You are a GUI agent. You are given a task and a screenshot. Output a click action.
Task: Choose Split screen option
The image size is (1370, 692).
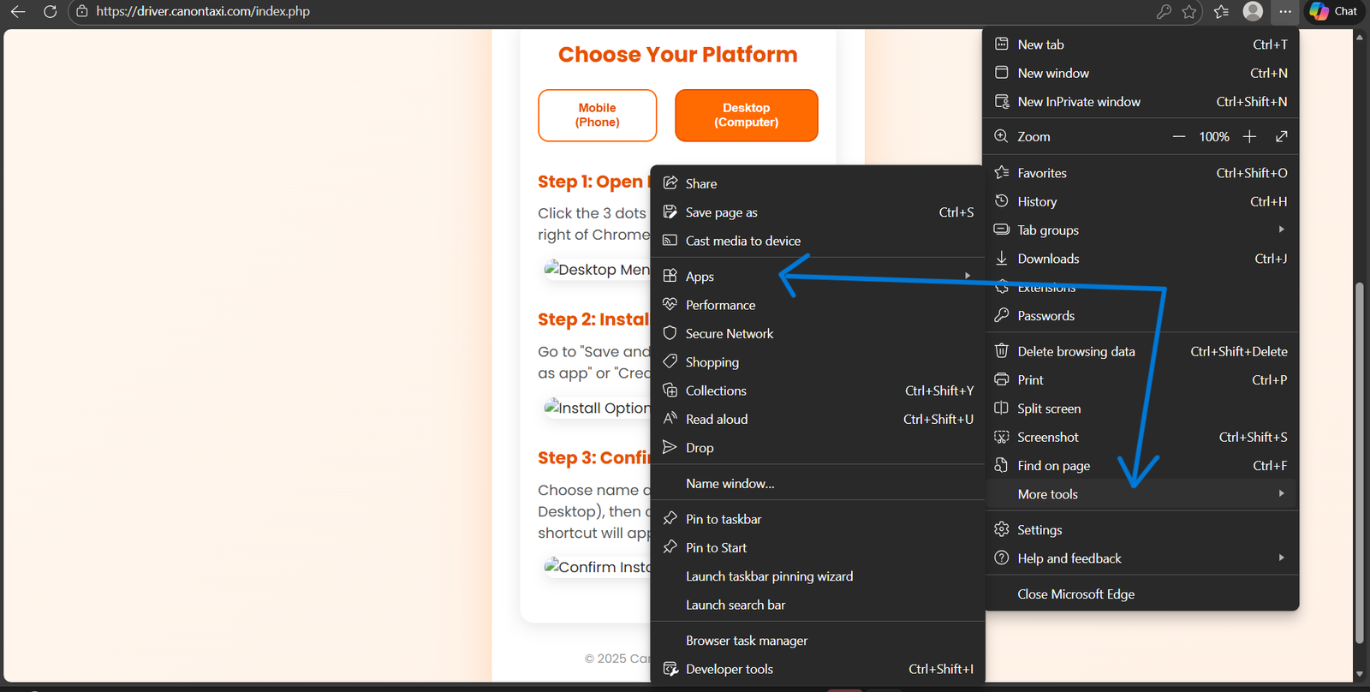1141,409
